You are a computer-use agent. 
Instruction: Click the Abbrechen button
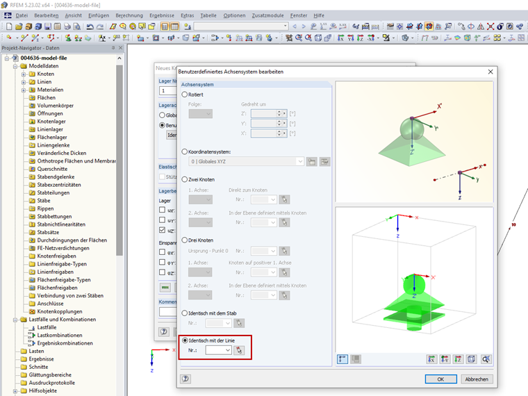point(477,379)
